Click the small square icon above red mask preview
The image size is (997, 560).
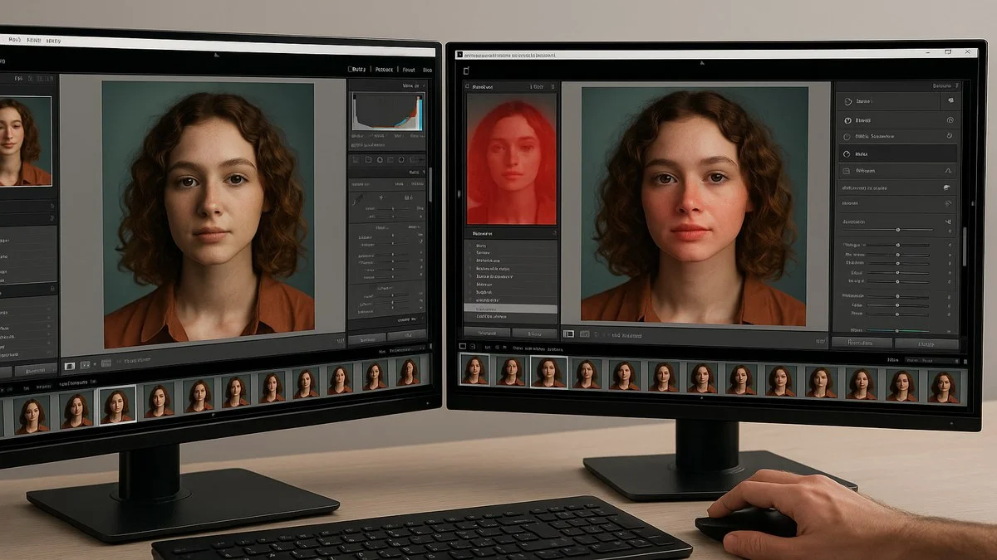(x=467, y=71)
